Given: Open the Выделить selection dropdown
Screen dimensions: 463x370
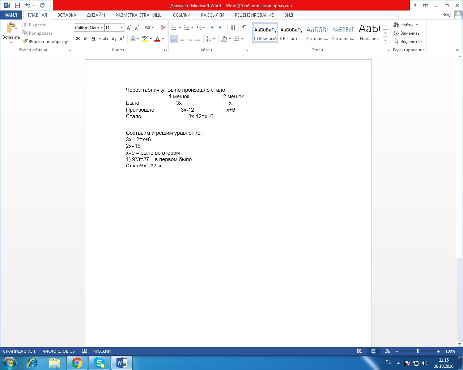Looking at the screenshot, I should (x=409, y=42).
